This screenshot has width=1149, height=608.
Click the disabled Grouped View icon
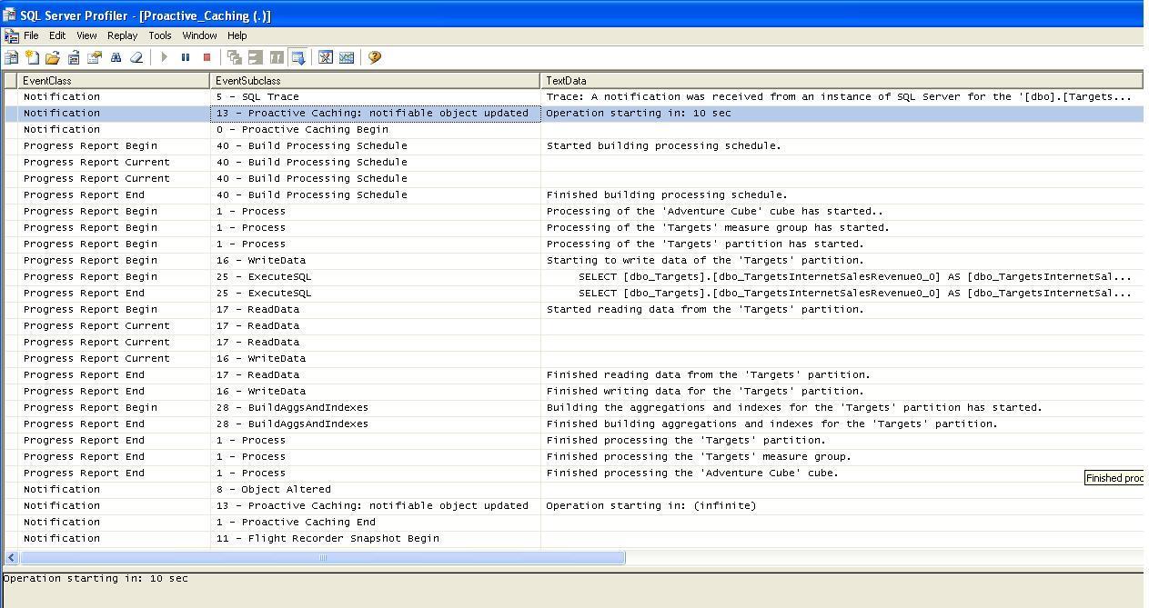point(277,57)
